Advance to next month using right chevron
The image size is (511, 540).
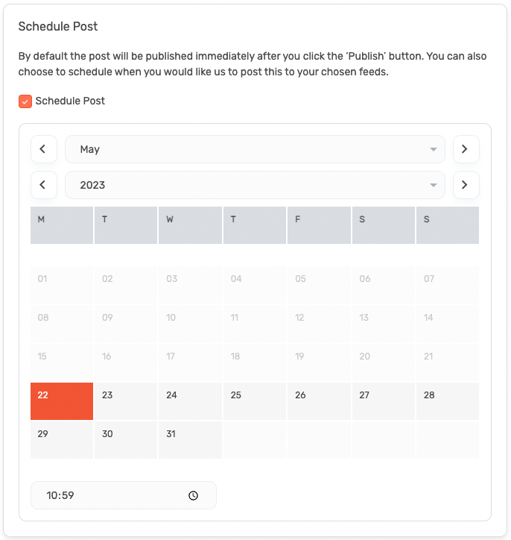(466, 149)
